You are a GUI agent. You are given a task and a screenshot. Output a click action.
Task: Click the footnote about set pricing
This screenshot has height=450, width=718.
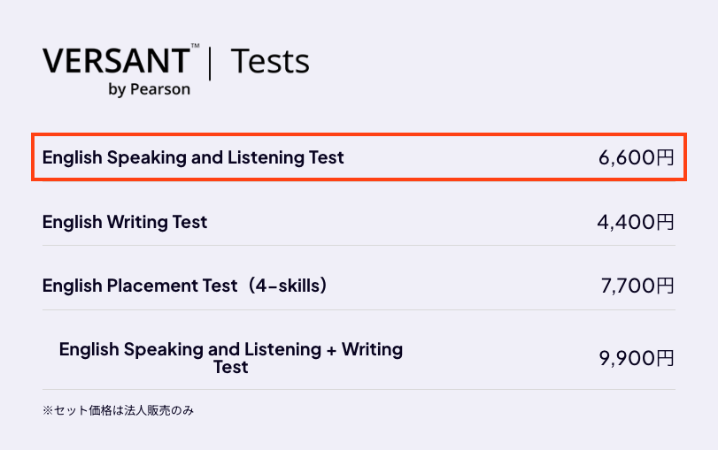[118, 411]
